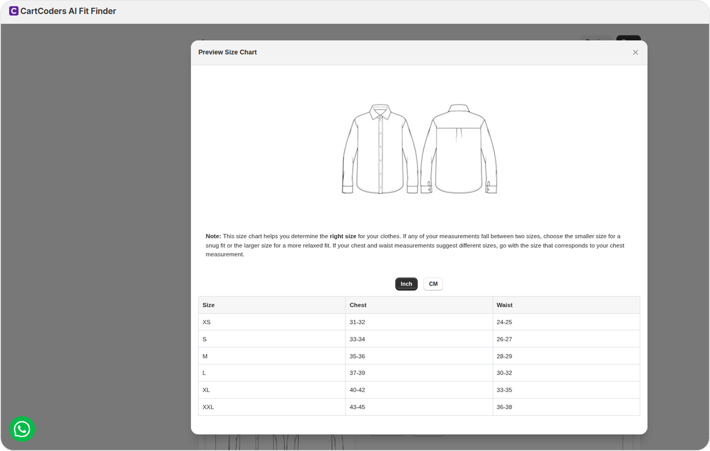Select the XS size row
Screen dimensions: 710x451
tap(206, 322)
